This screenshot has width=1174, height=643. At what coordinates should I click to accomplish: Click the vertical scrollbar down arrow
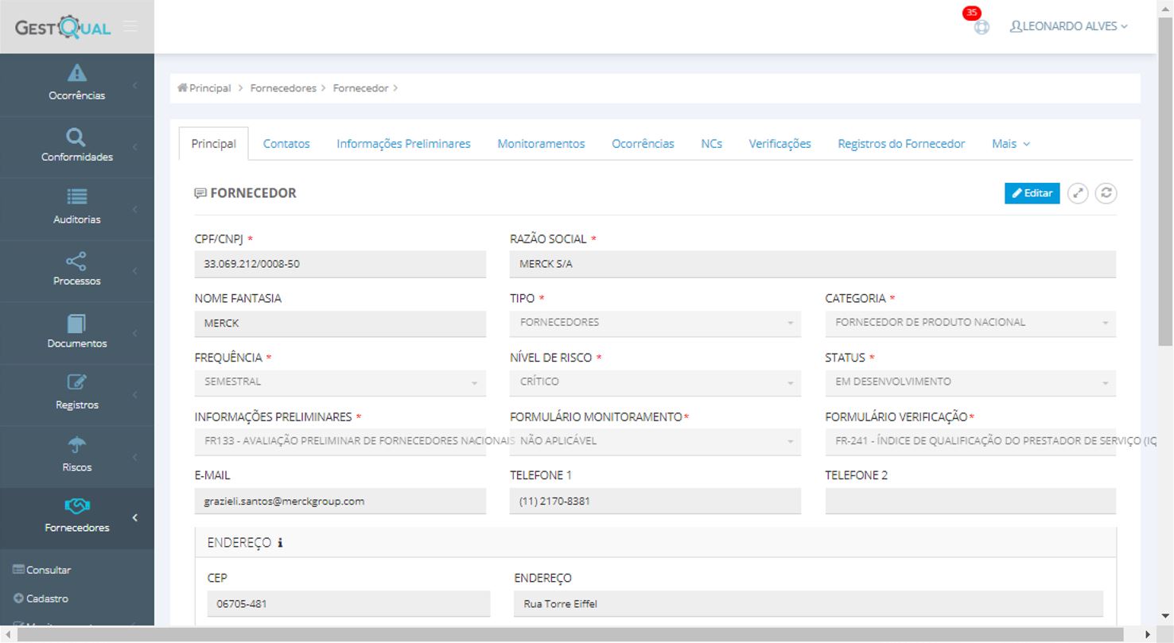coord(1166,616)
